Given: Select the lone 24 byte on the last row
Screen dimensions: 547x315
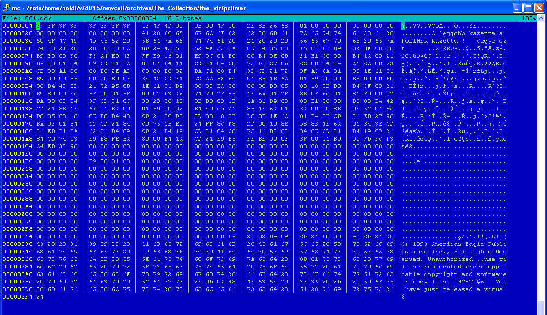Looking at the screenshot, I should [x=40, y=297].
